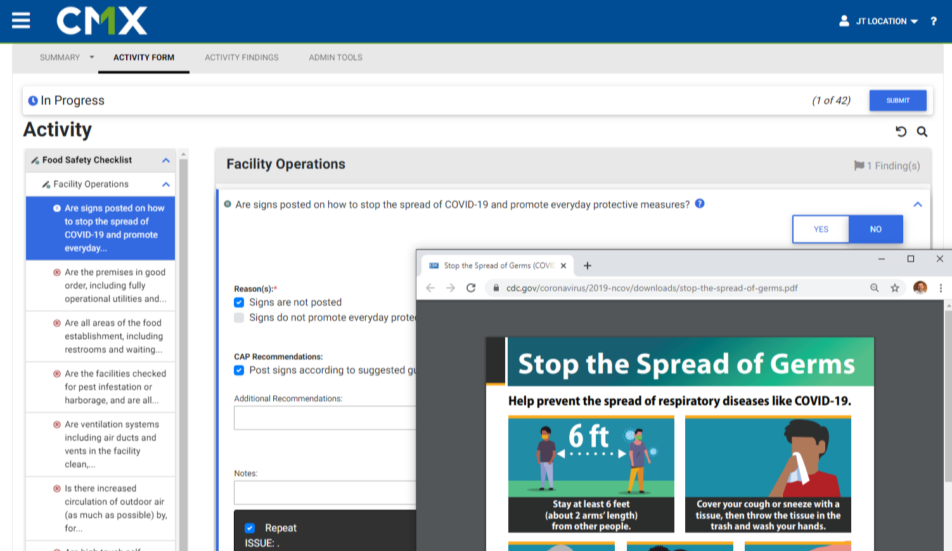The height and width of the screenshot is (551, 952).
Task: Toggle 'Signs are not posted' checkbox
Action: click(239, 302)
